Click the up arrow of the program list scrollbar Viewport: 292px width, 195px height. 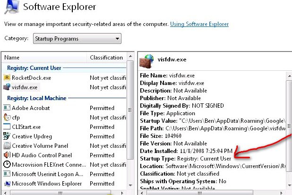[x=130, y=56]
